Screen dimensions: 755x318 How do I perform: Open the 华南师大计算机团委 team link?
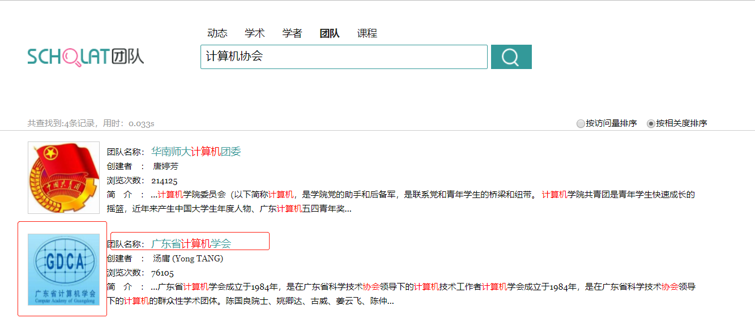coord(196,152)
